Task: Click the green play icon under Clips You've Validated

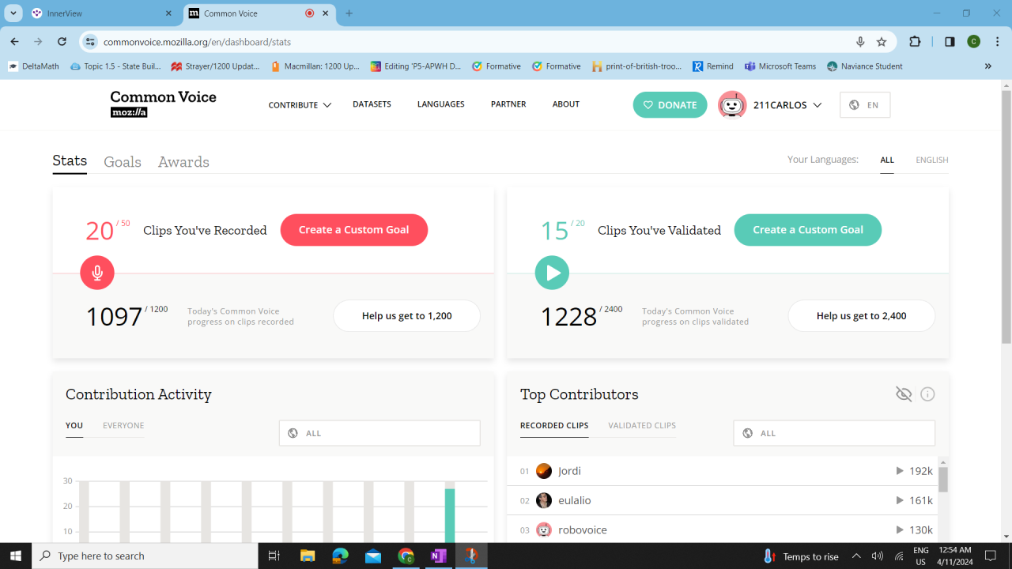Action: [552, 273]
